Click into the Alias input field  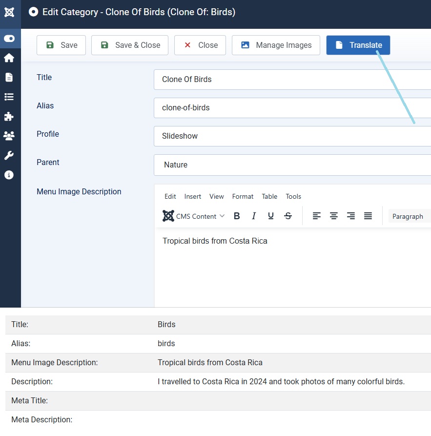point(292,108)
